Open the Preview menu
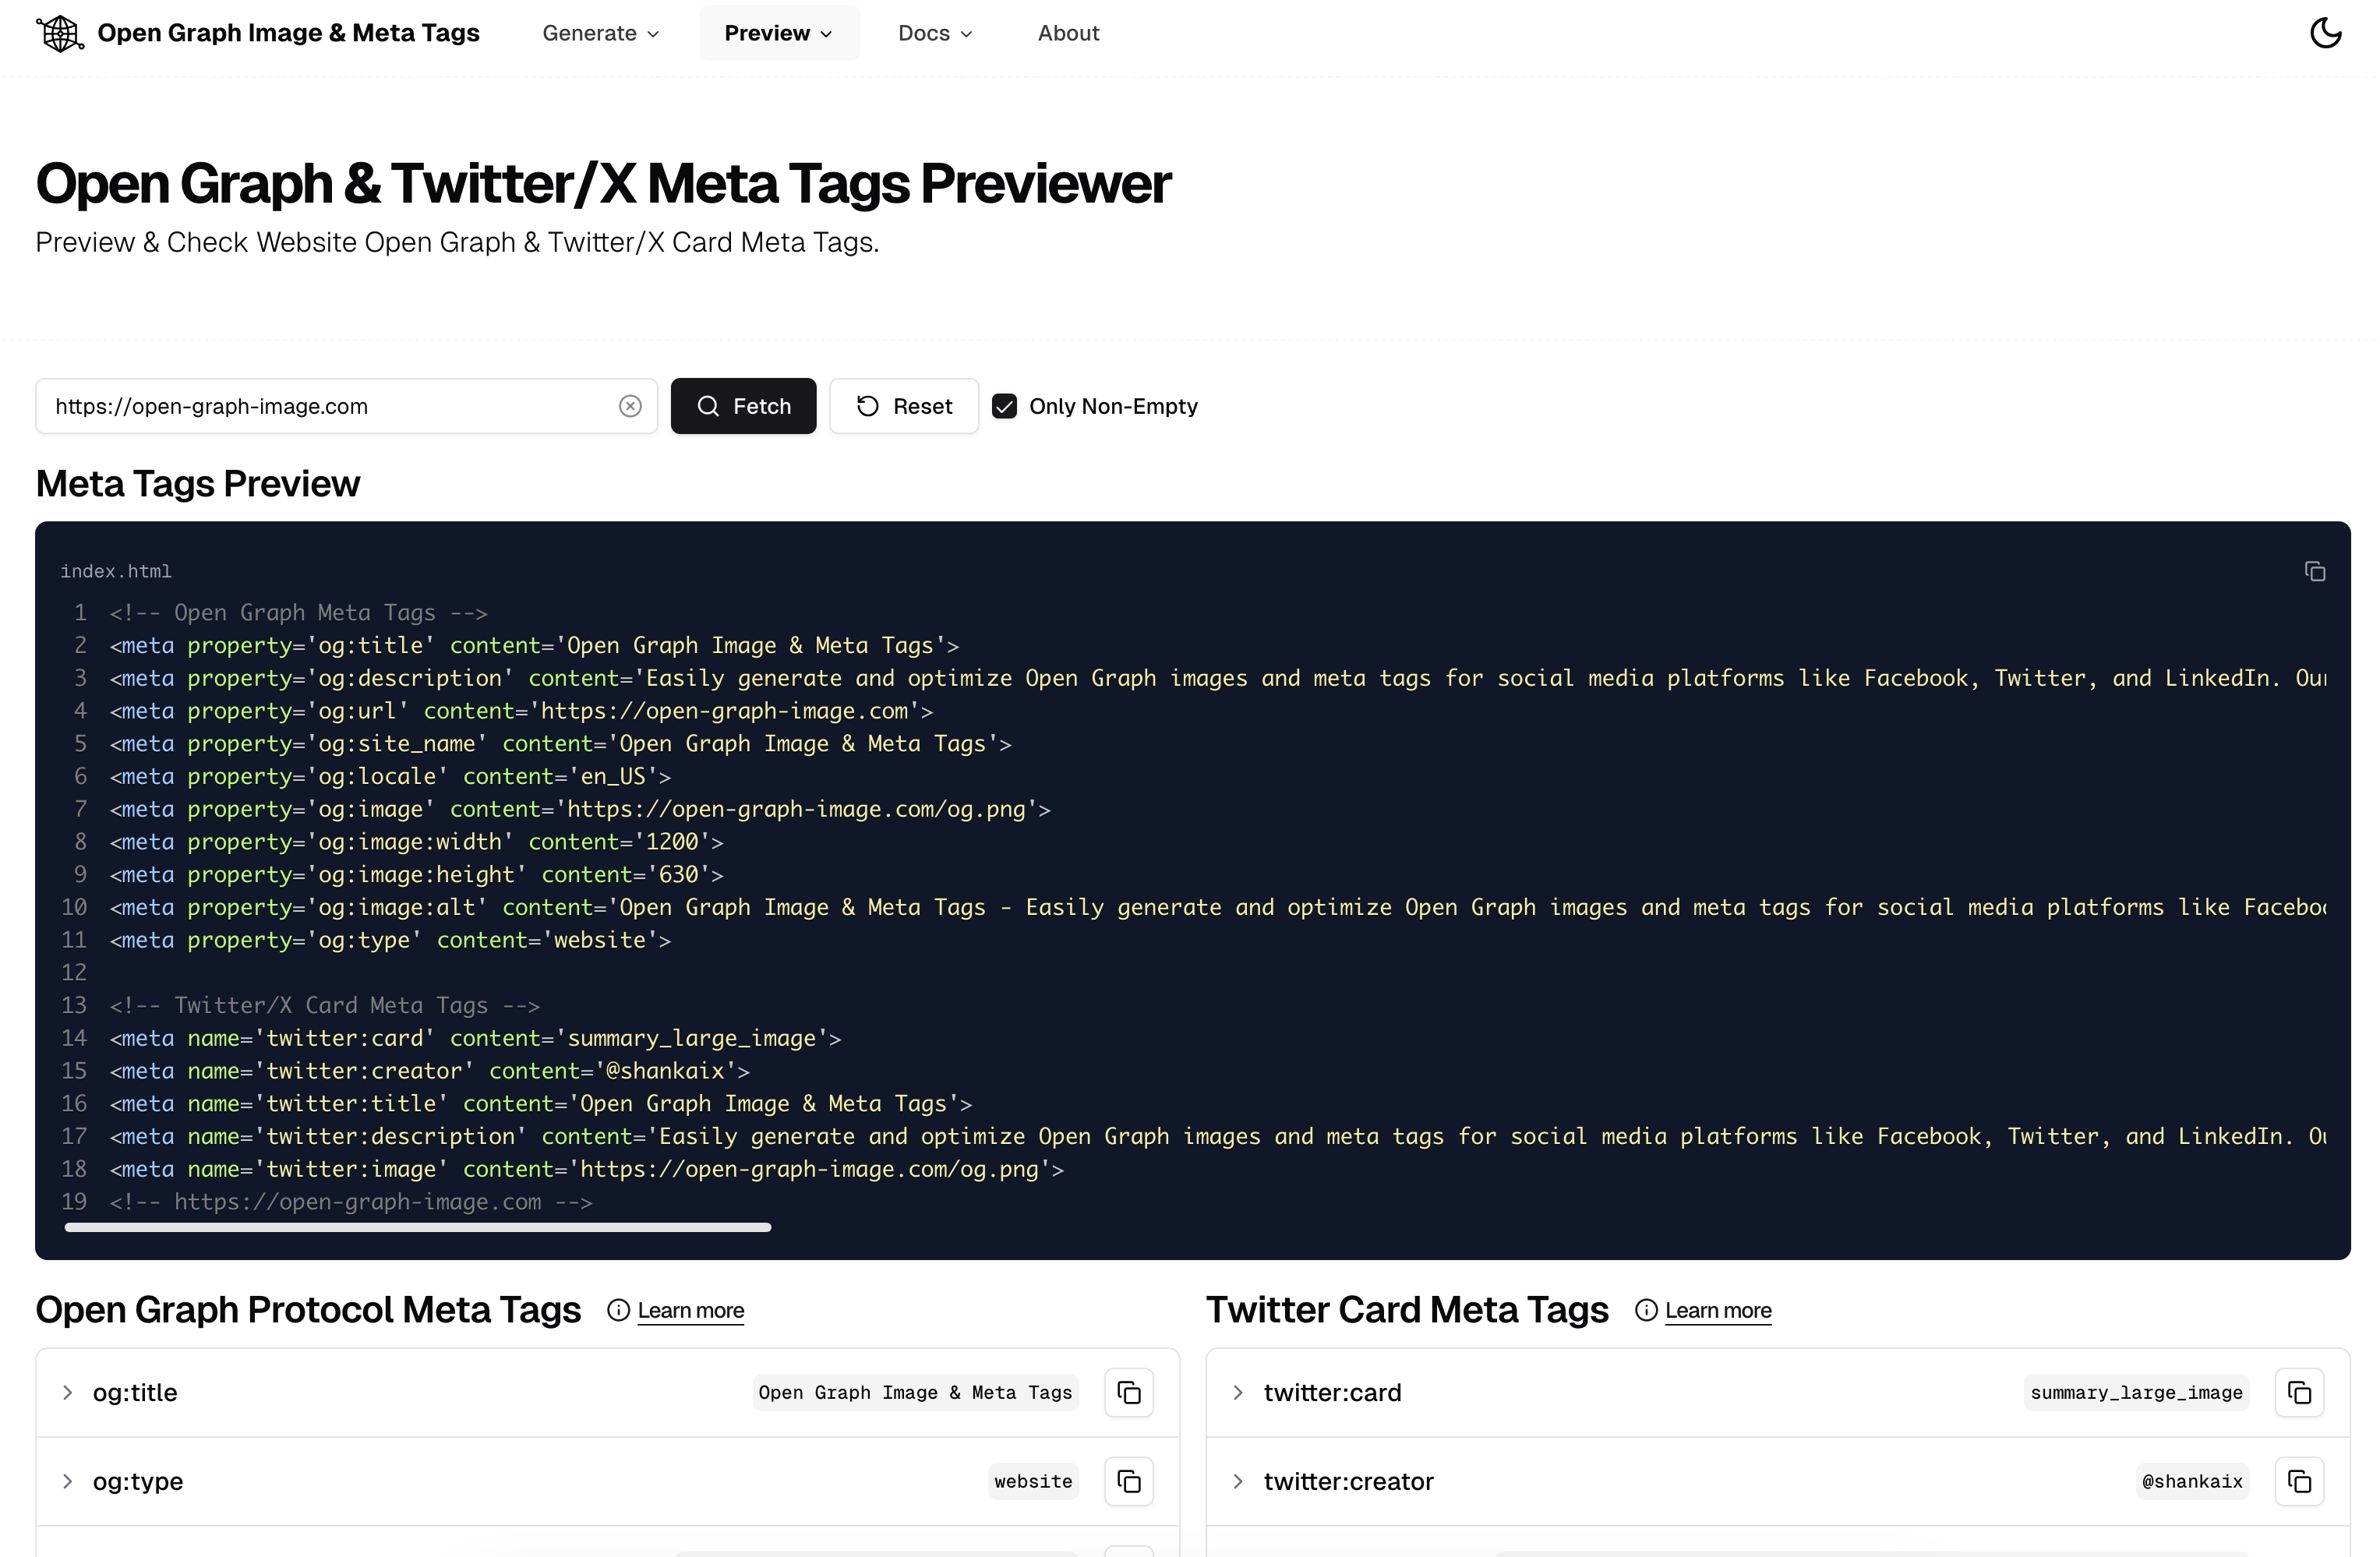The image size is (2380, 1557). (778, 32)
